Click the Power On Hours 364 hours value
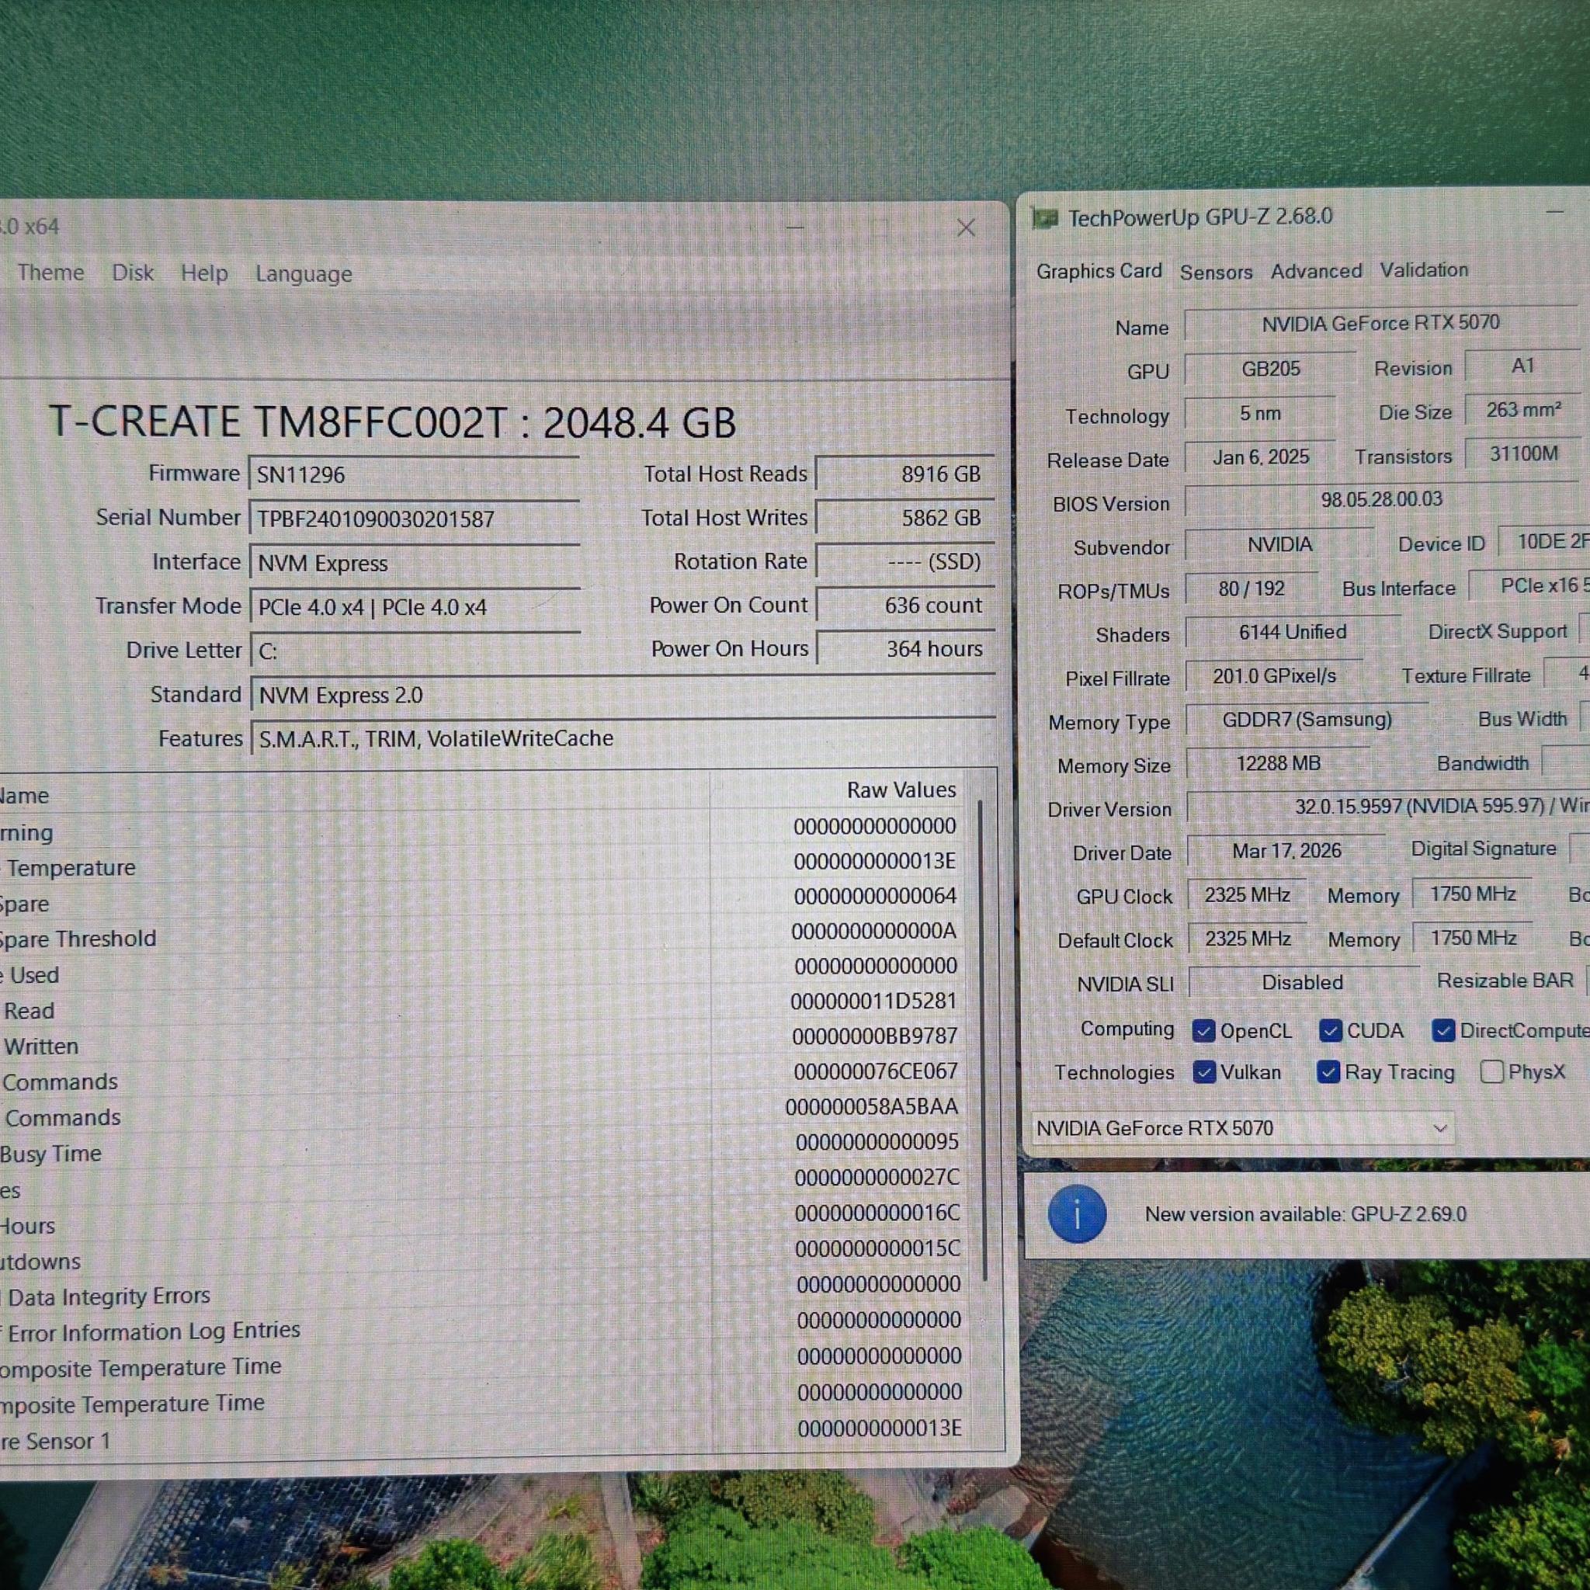This screenshot has height=1590, width=1590. pyautogui.click(x=905, y=648)
